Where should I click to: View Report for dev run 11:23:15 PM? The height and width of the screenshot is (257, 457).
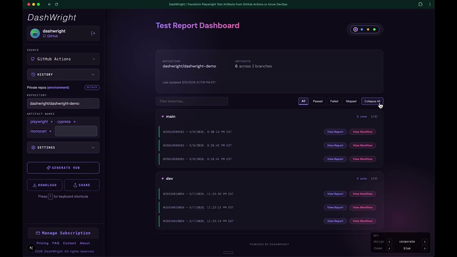click(335, 207)
